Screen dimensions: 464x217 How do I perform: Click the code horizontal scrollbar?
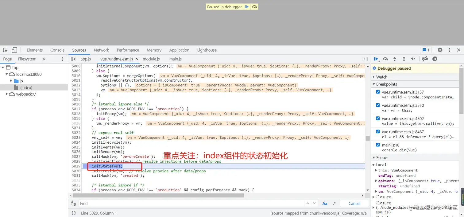(x=158, y=195)
